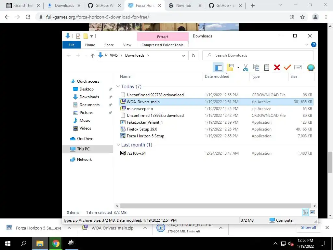Image resolution: width=333 pixels, height=250 pixels.
Task: Click the Copy icon in Explorer toolbar
Action: (x=256, y=68)
